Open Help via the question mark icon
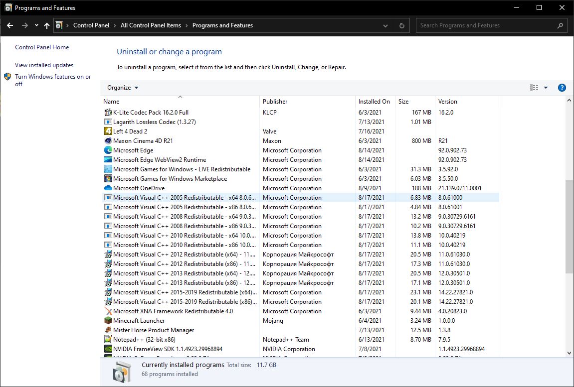This screenshot has width=574, height=387. point(562,87)
